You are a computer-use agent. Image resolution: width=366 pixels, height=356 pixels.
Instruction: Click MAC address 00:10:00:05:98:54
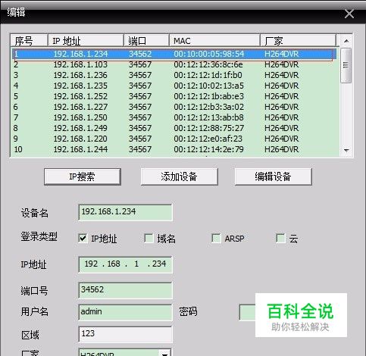209,54
